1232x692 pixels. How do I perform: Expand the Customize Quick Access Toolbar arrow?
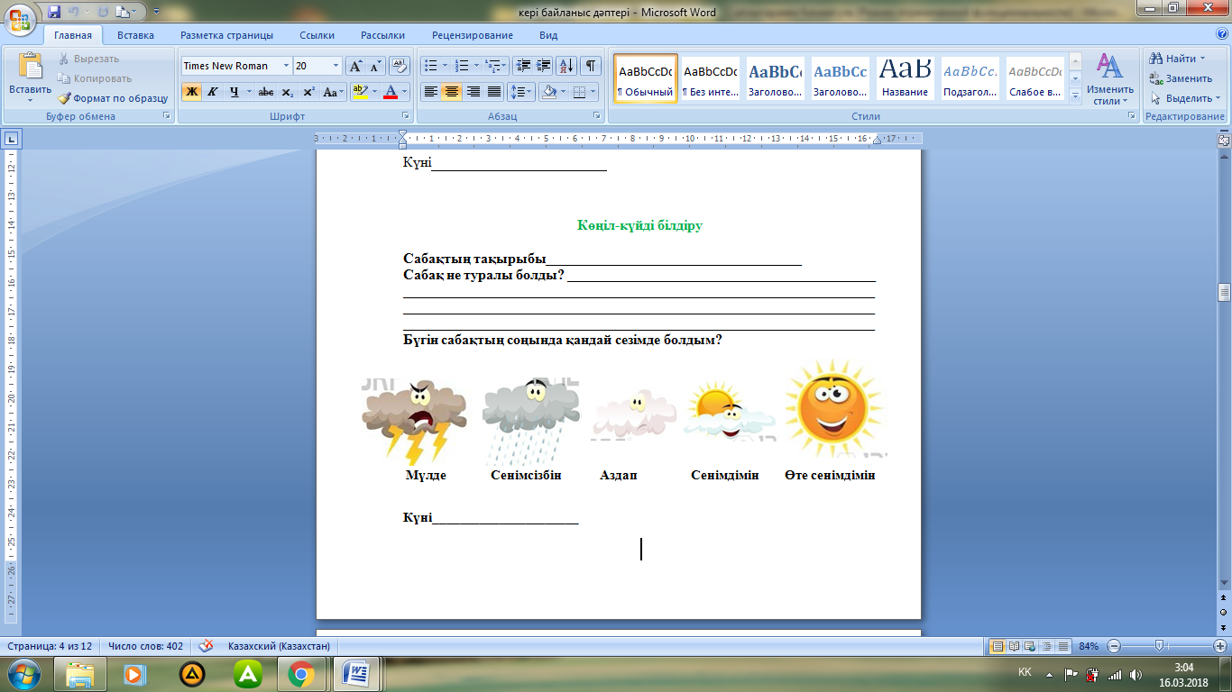(x=156, y=12)
